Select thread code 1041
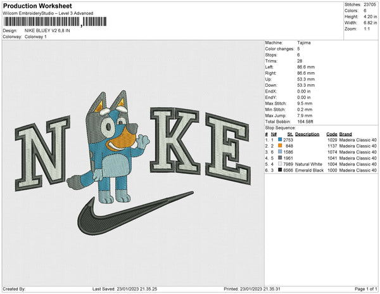The image size is (380, 294). pyautogui.click(x=332, y=158)
